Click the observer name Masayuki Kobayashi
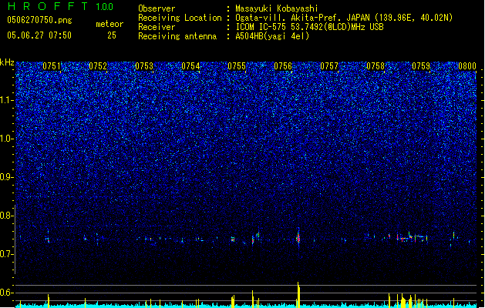Viewport: 485px width, 308px height. click(277, 8)
